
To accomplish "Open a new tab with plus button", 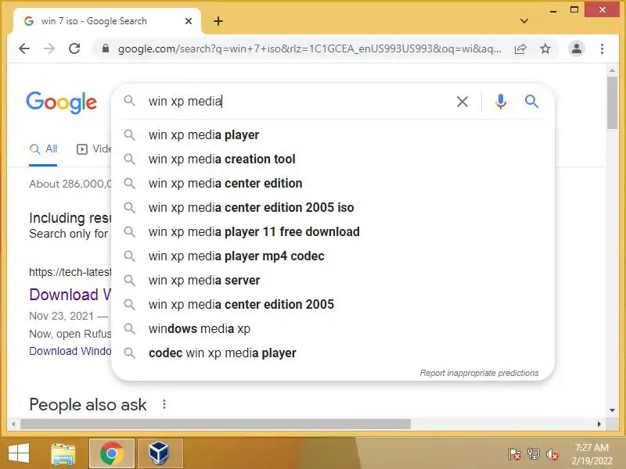I will [218, 21].
